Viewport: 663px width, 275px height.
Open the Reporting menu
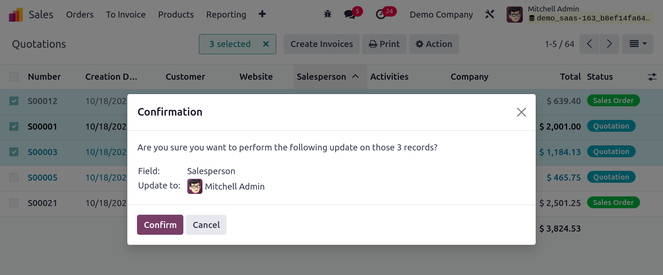pyautogui.click(x=226, y=15)
